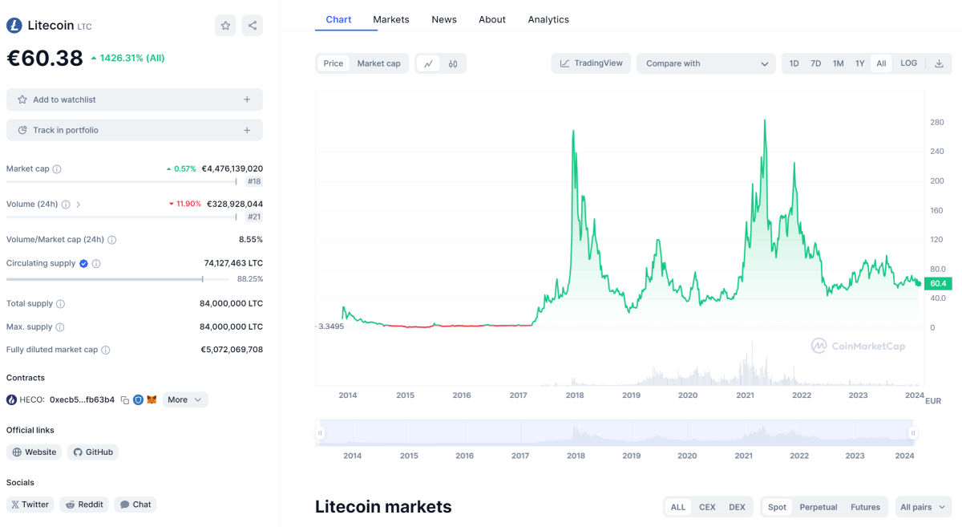Copy the HECO contract address icon
The height and width of the screenshot is (527, 962).
tap(125, 399)
